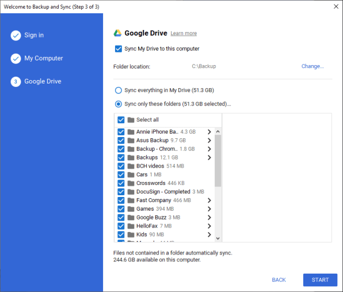The width and height of the screenshot is (343, 292).
Task: Click the START button
Action: pyautogui.click(x=320, y=280)
